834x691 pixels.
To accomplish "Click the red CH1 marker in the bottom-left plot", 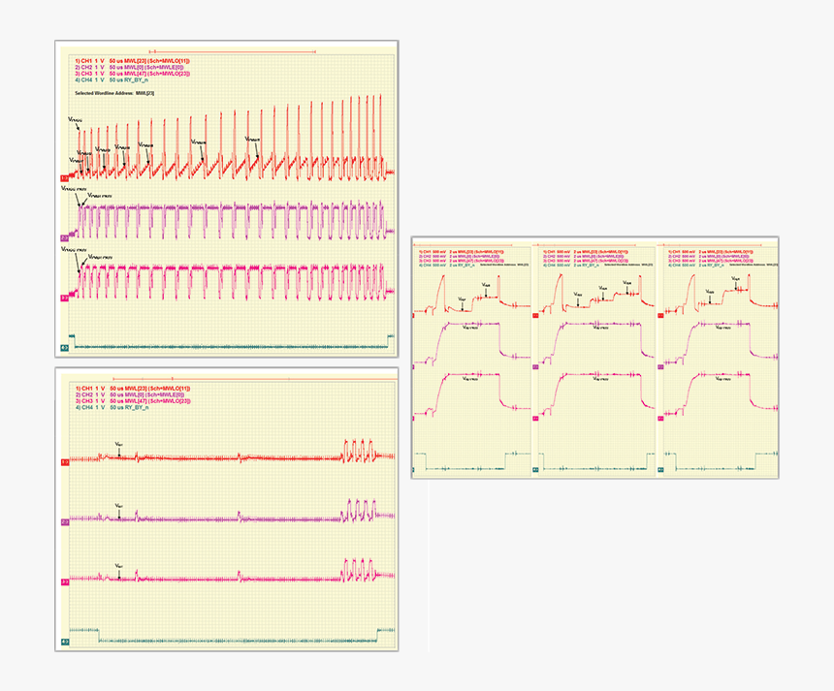I will coord(64,462).
